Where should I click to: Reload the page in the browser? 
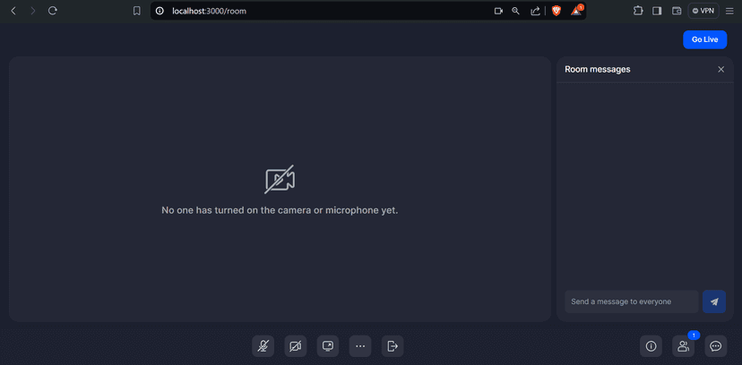tap(53, 11)
